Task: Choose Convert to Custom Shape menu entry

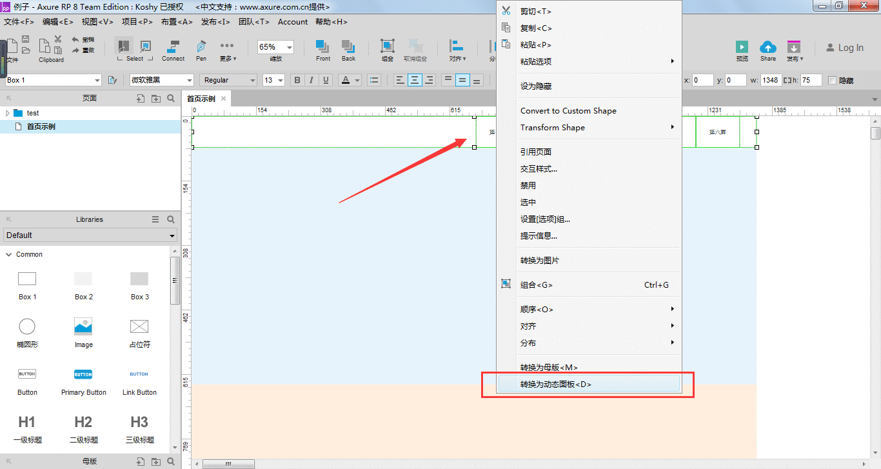Action: 588,111
